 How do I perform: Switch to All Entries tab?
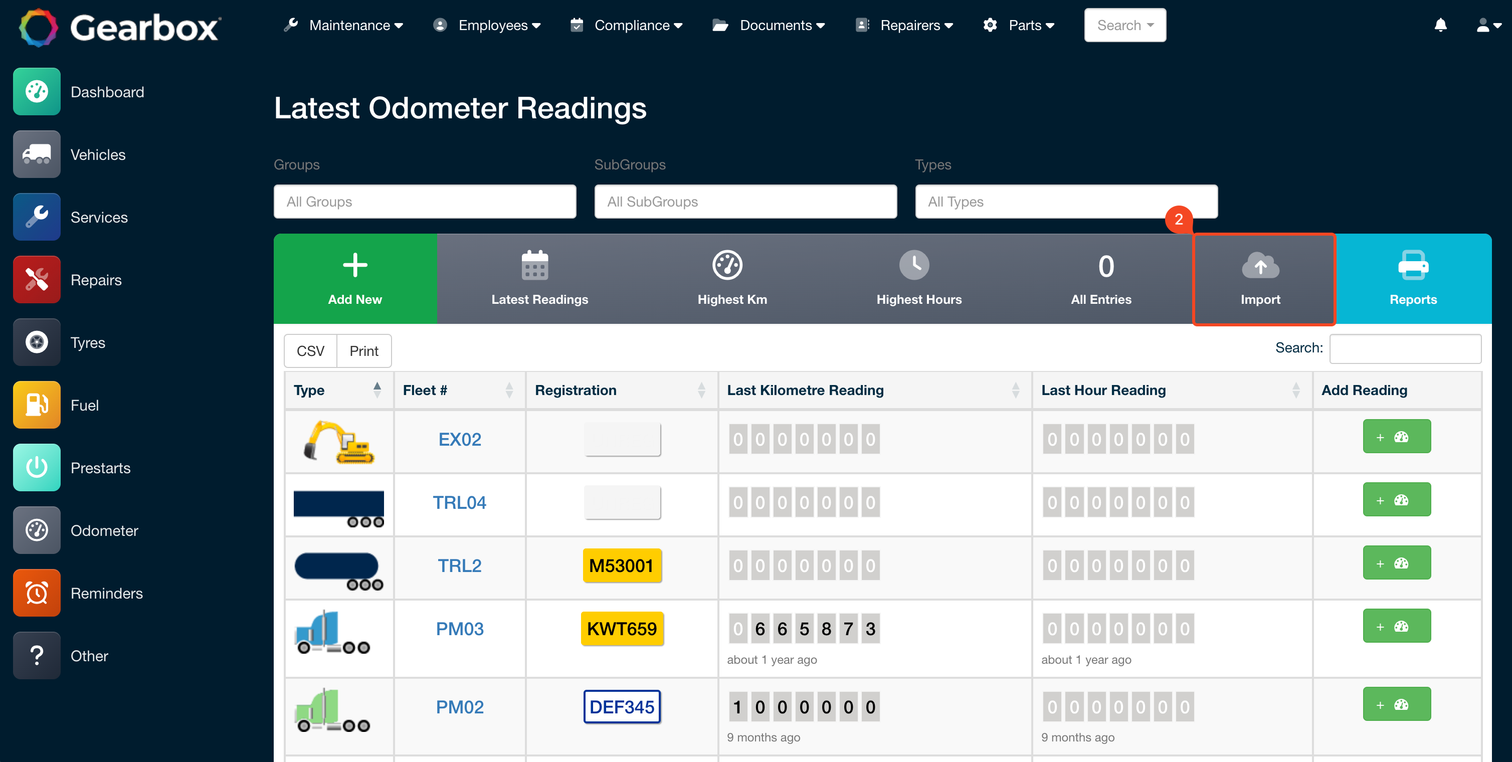click(x=1101, y=279)
